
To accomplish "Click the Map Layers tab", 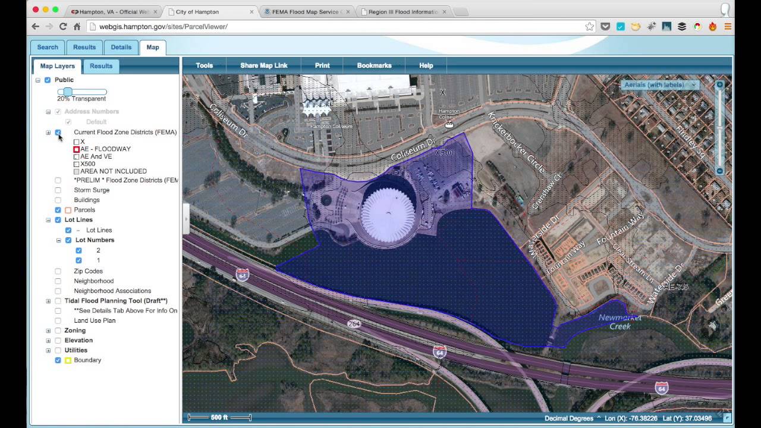I will coord(58,66).
